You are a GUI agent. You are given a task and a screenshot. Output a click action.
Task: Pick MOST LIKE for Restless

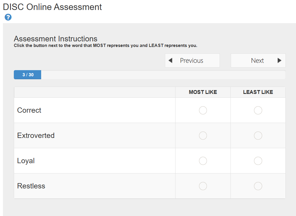click(x=203, y=186)
